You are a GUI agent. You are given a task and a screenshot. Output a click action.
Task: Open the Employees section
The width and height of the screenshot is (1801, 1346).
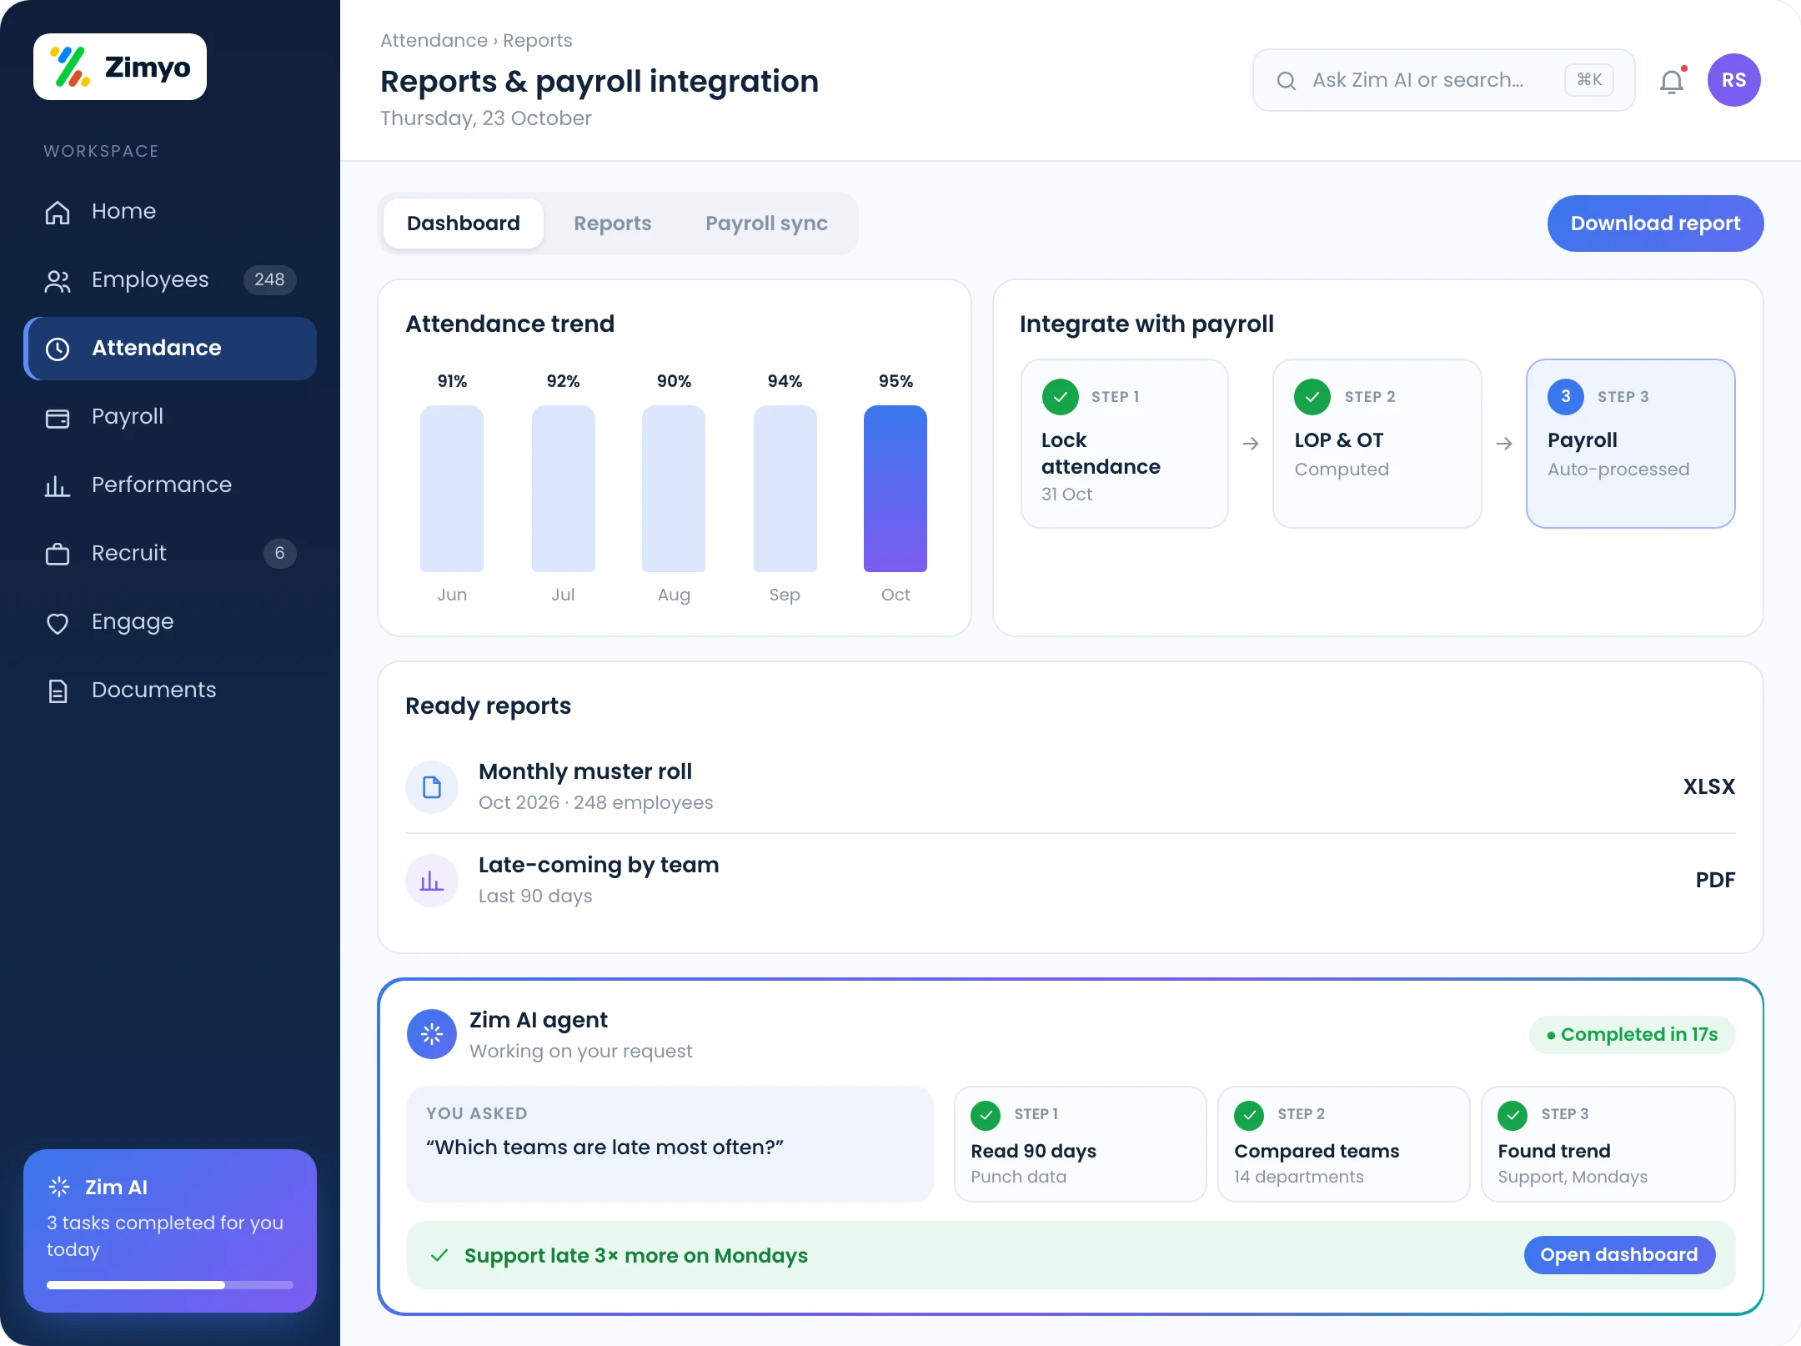[170, 279]
